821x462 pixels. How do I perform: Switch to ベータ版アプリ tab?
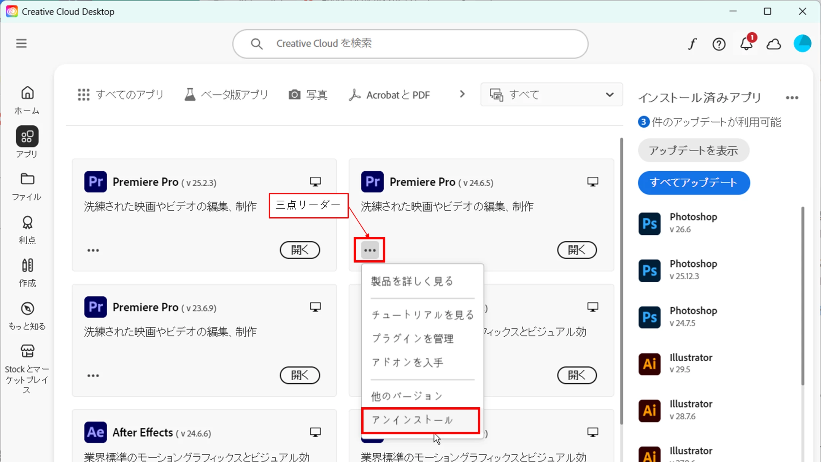pos(226,94)
